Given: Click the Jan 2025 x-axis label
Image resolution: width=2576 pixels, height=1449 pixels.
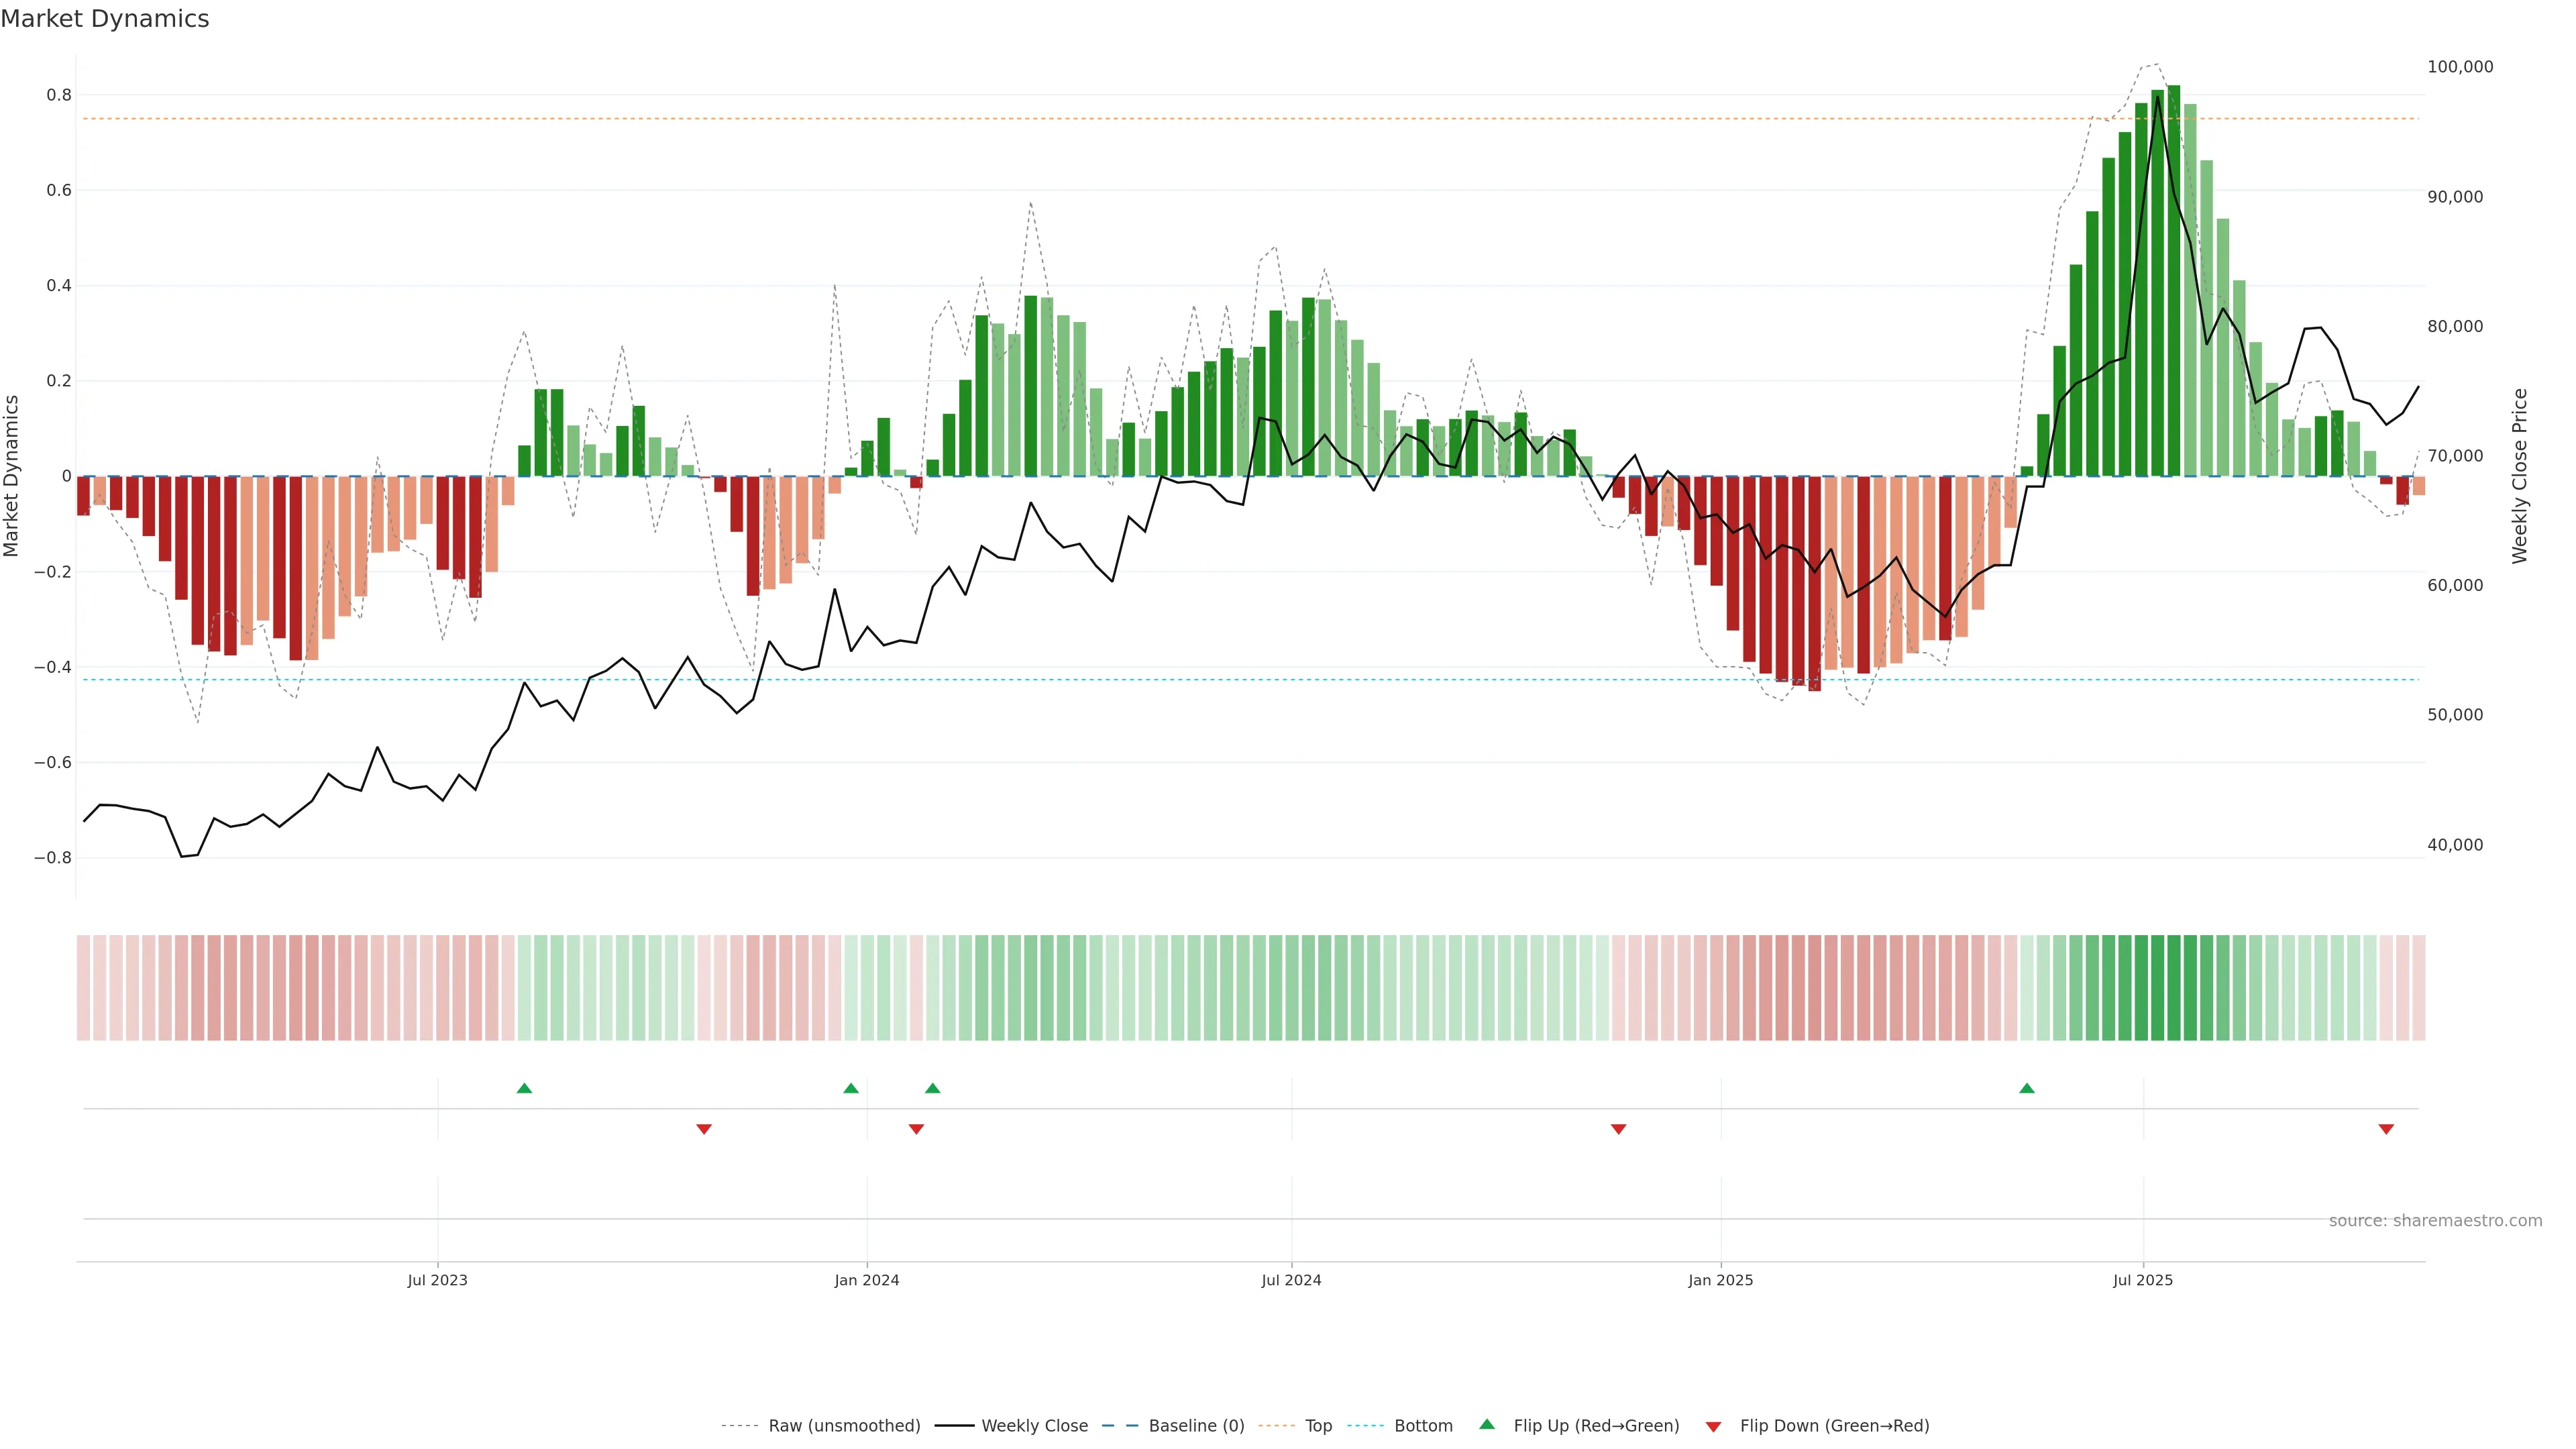Looking at the screenshot, I should pos(1720,1280).
